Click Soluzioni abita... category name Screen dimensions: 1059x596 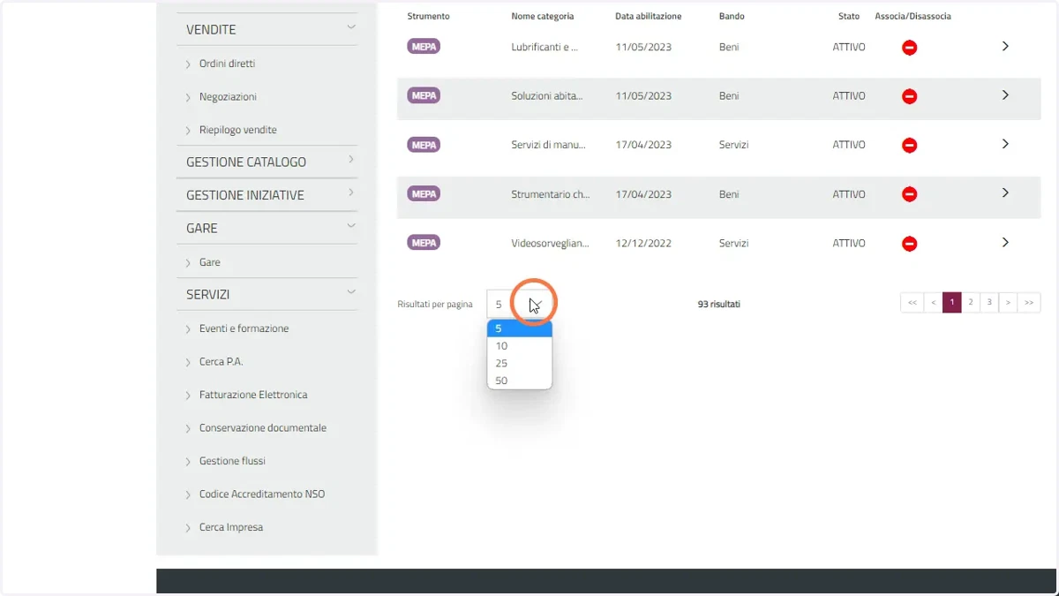pos(547,95)
